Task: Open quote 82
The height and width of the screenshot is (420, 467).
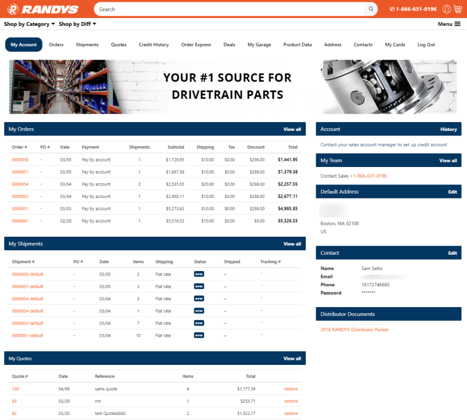Action: point(14,413)
